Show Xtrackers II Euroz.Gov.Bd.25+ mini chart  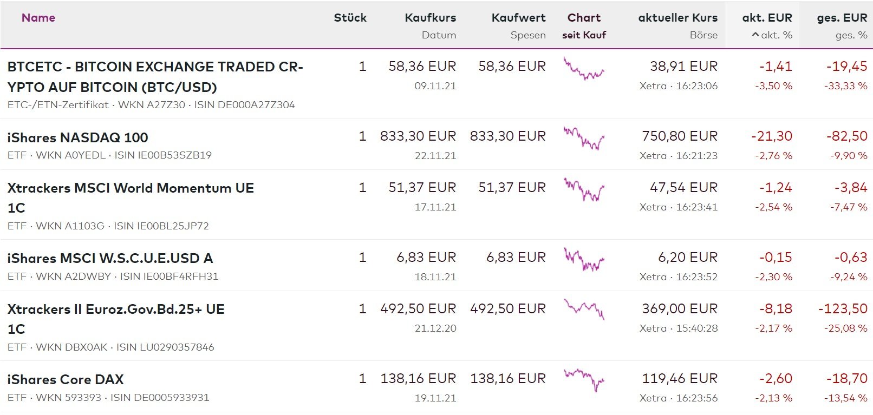pyautogui.click(x=583, y=309)
